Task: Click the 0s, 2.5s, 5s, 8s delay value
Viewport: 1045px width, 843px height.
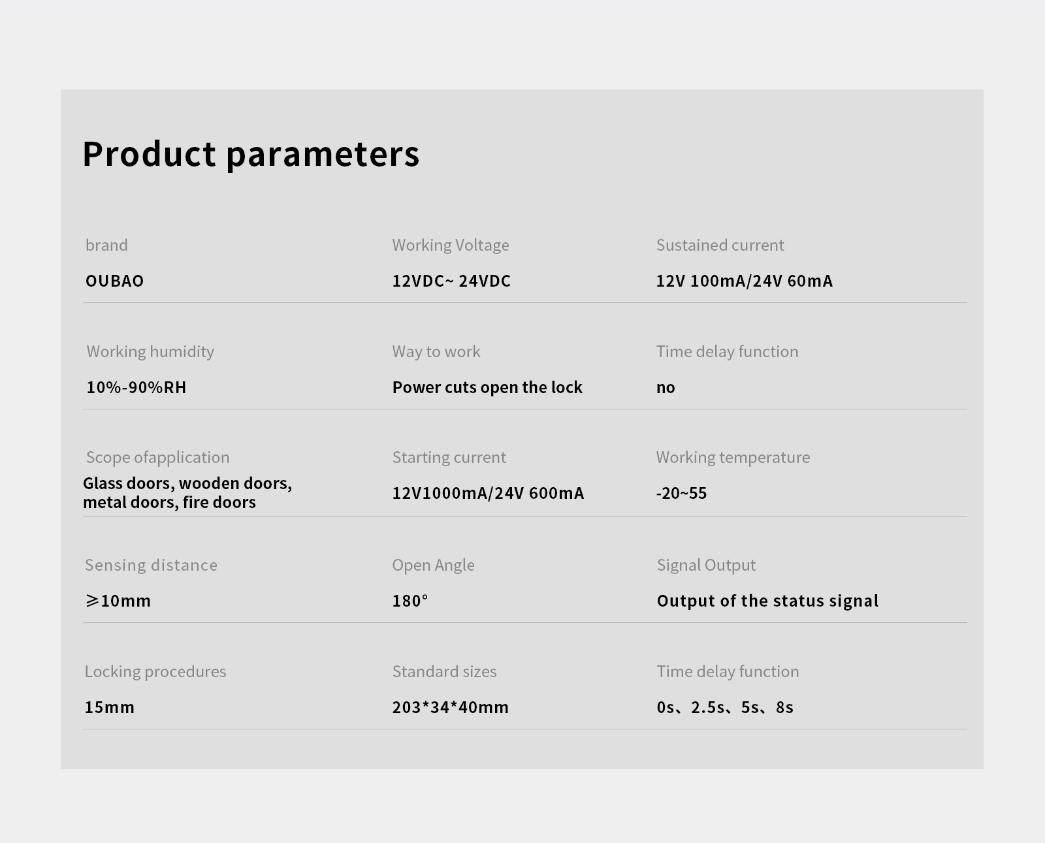Action: [x=725, y=707]
